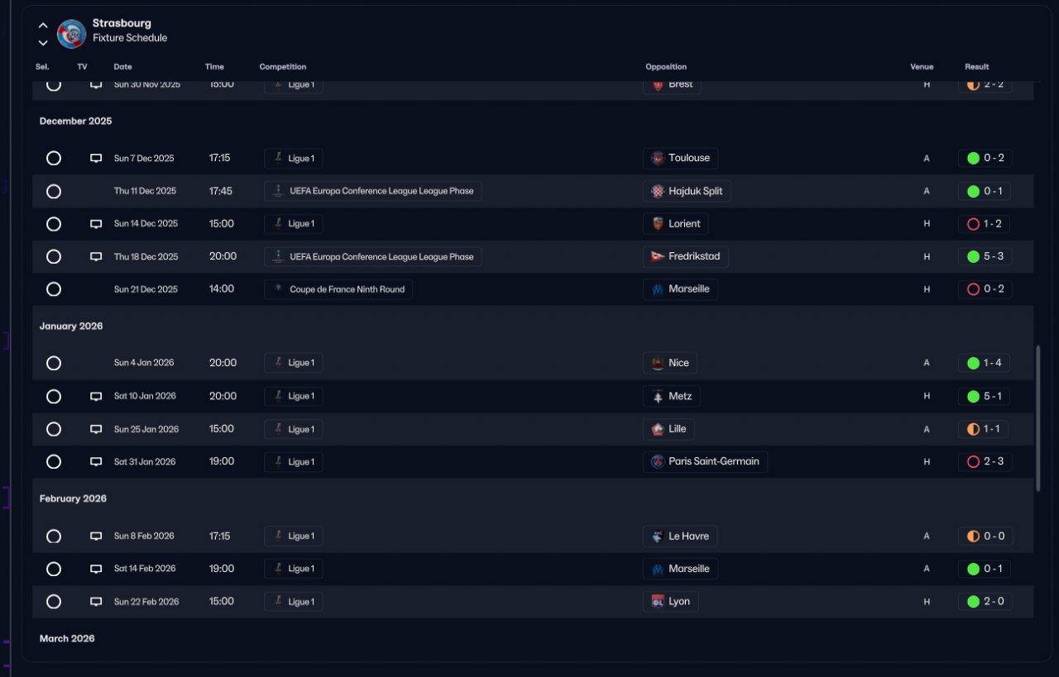Click the "March 2026" month heading

(x=67, y=638)
